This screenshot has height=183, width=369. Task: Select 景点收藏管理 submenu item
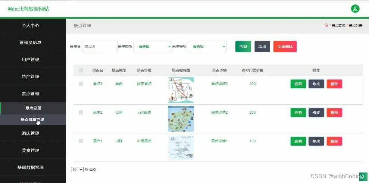[32, 119]
